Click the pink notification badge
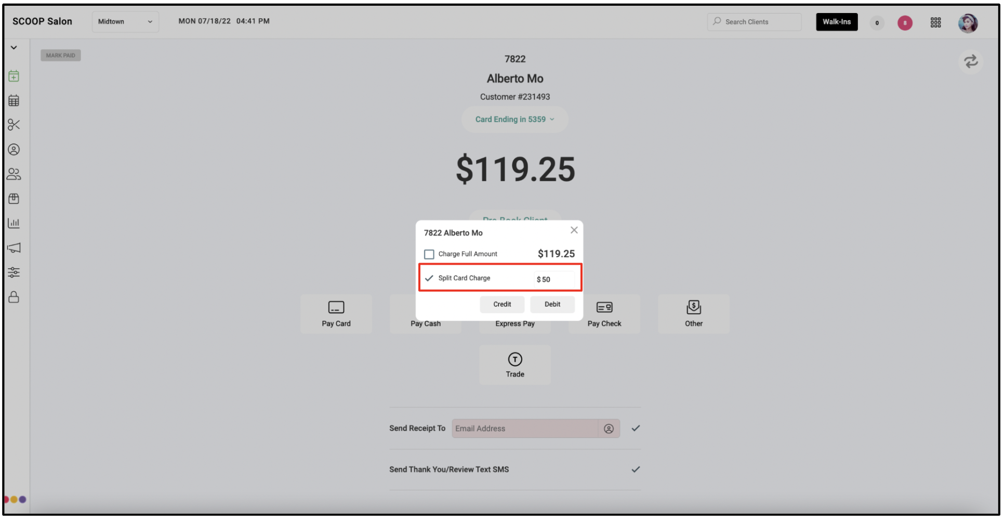The height and width of the screenshot is (520, 1004). (x=905, y=23)
